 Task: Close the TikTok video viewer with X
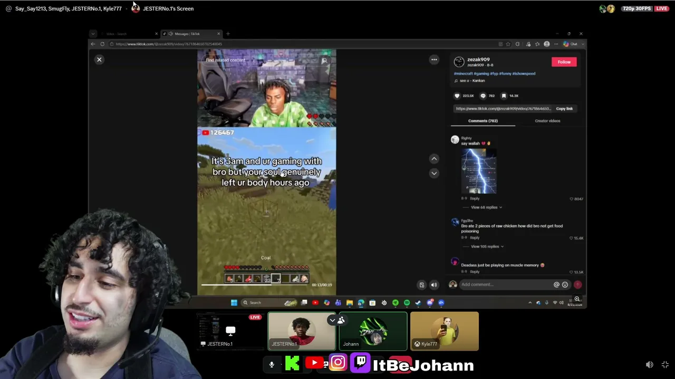[x=99, y=59]
